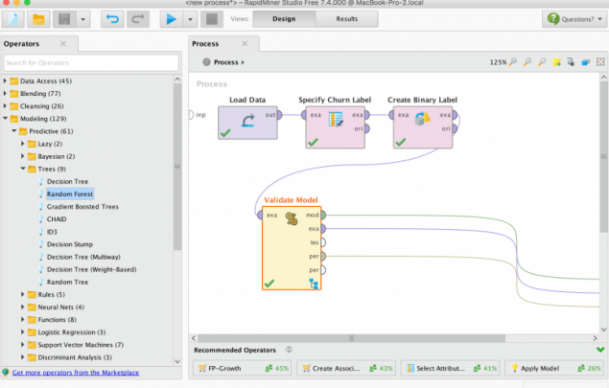
Task: Open Get more operators Marketplace link
Action: [x=76, y=373]
